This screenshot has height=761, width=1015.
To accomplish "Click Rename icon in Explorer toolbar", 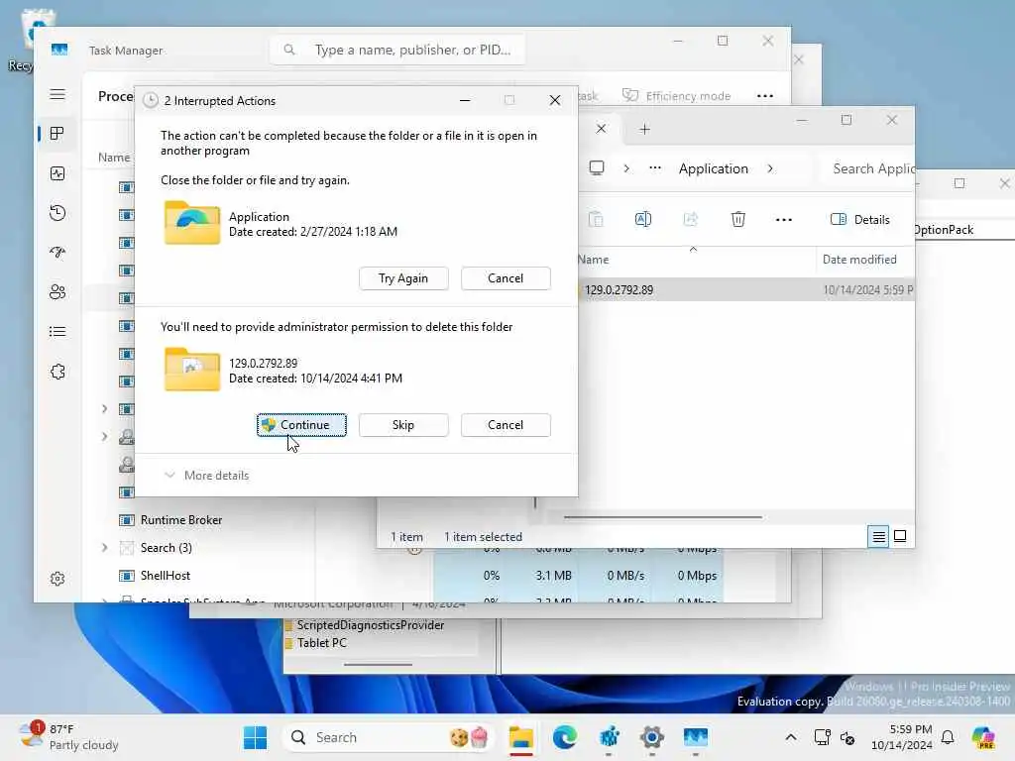I will tap(642, 219).
